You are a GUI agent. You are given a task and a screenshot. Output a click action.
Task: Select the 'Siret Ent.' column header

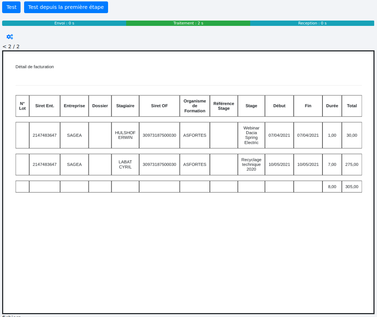[x=45, y=106]
